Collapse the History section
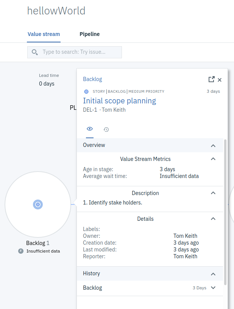The height and width of the screenshot is (309, 234). tap(213, 274)
